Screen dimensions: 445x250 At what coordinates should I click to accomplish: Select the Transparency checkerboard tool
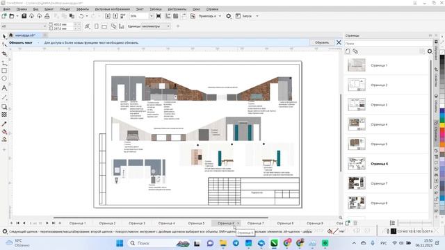4,115
